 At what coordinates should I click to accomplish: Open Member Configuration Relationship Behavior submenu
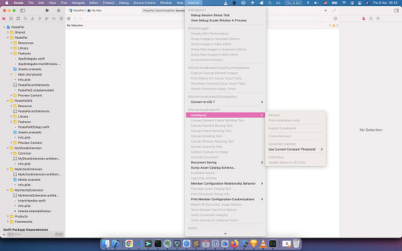point(225,183)
